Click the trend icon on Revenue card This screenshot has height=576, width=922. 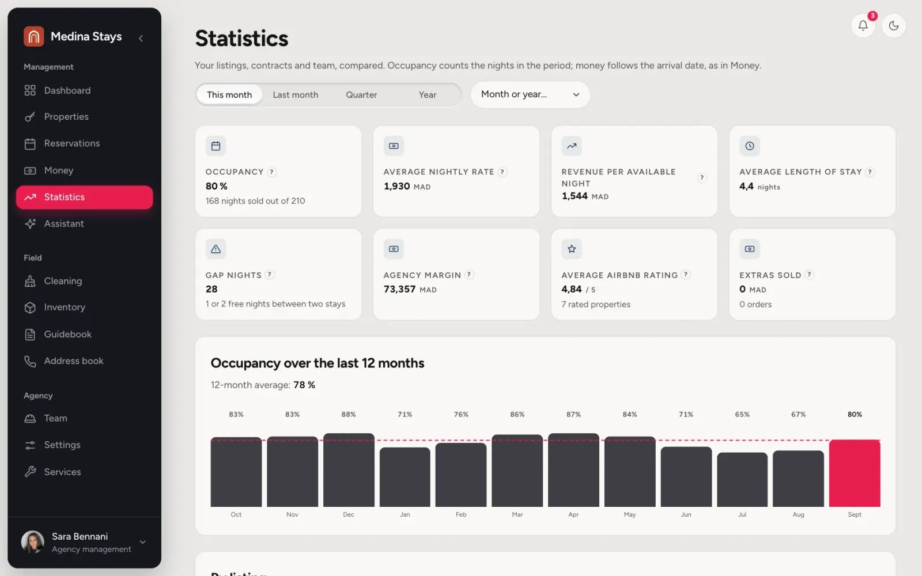coord(572,146)
